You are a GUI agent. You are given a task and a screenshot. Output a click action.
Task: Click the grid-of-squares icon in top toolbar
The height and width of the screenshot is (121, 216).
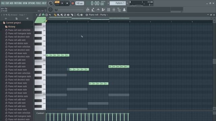(x=109, y=10)
